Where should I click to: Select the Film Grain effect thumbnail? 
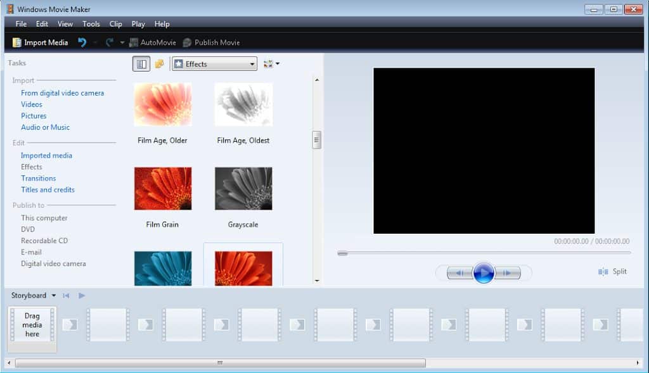point(163,189)
